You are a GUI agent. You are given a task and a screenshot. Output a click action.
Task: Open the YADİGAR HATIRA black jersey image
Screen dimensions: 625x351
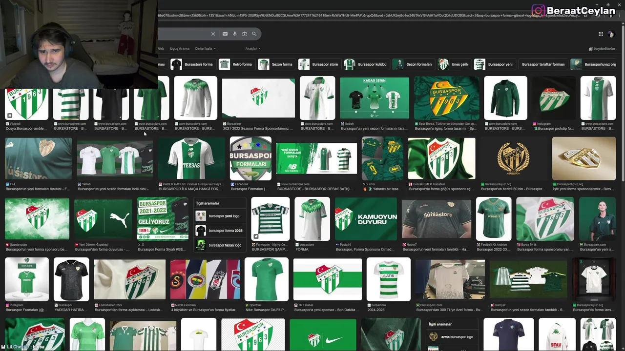tap(71, 279)
